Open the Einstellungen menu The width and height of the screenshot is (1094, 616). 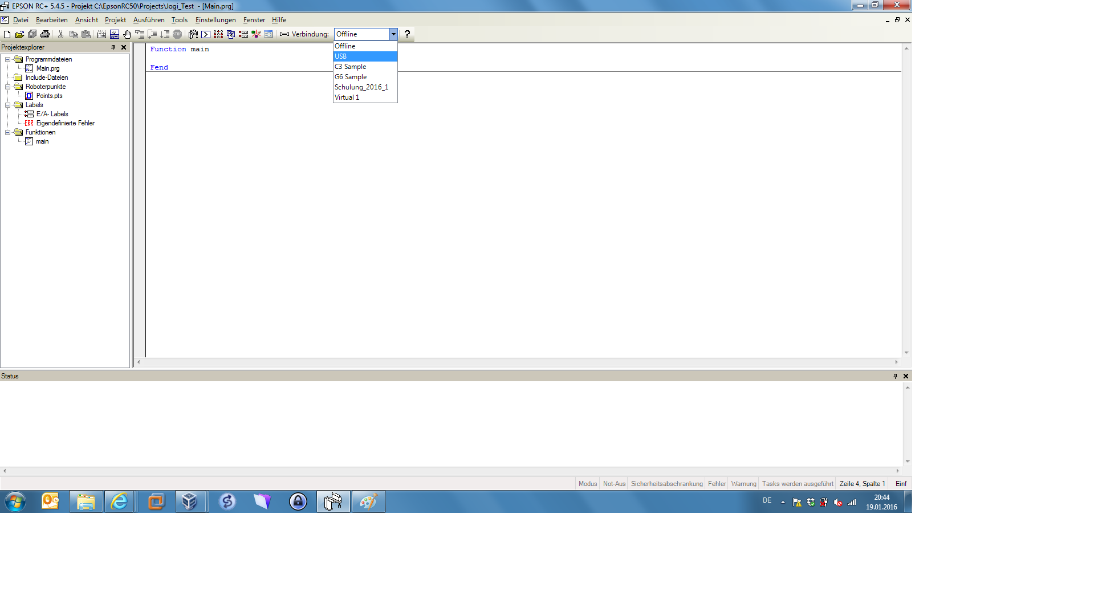tap(215, 20)
